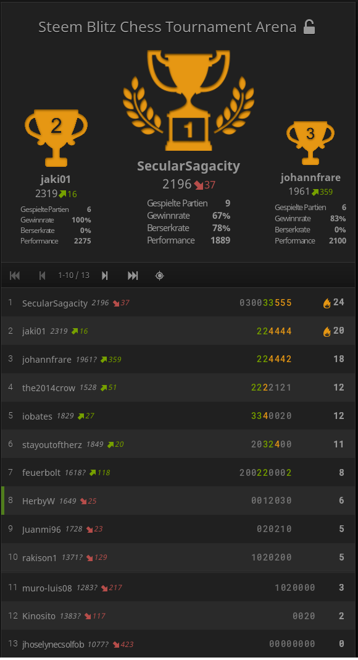Toggle the lock icon next to the tournament title
Image resolution: width=358 pixels, height=660 pixels.
tap(309, 27)
